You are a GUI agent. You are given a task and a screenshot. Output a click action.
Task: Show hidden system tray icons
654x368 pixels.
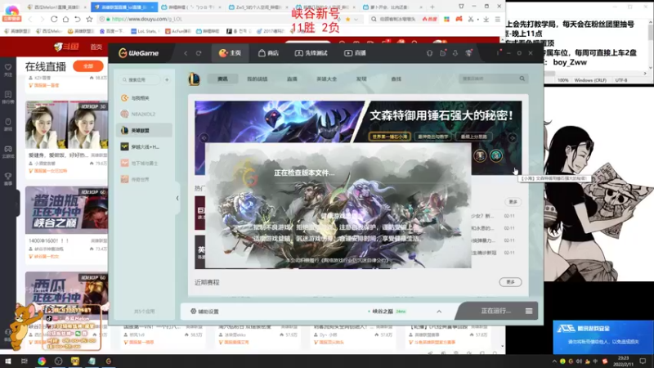(x=554, y=361)
